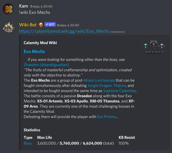The height and width of the screenshot is (153, 172).
Task: Click the Boss type link
Action: pos(28,143)
